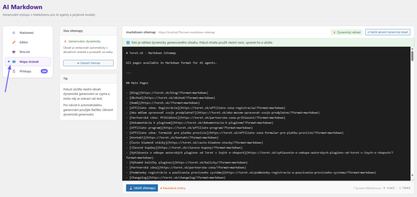Screen dimensions: 417x197
Task: Click the Zobrazit Sitemap button
Action: click(x=88, y=63)
